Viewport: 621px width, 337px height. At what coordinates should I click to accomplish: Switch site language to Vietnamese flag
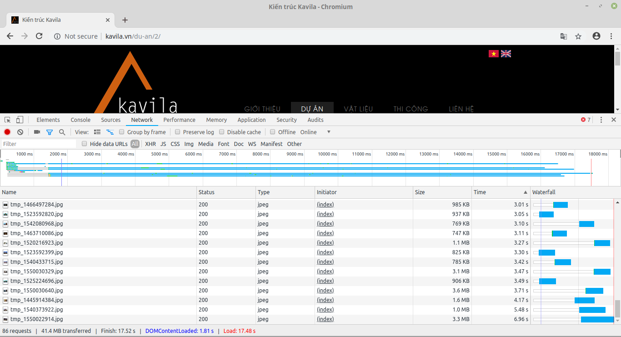click(x=494, y=54)
